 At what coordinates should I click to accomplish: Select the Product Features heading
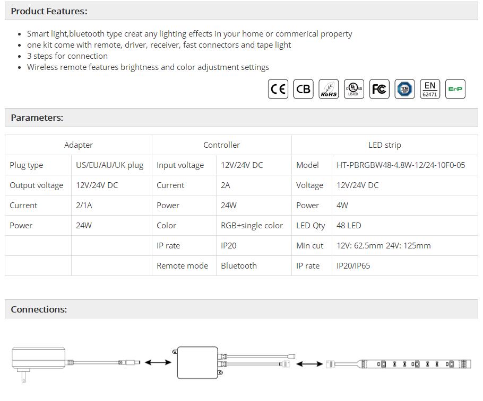[x=49, y=11]
